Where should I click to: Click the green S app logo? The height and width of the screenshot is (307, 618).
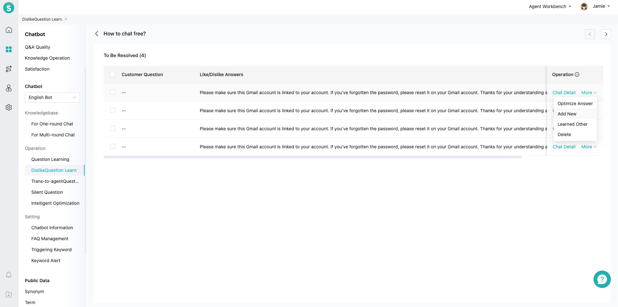tap(9, 7)
